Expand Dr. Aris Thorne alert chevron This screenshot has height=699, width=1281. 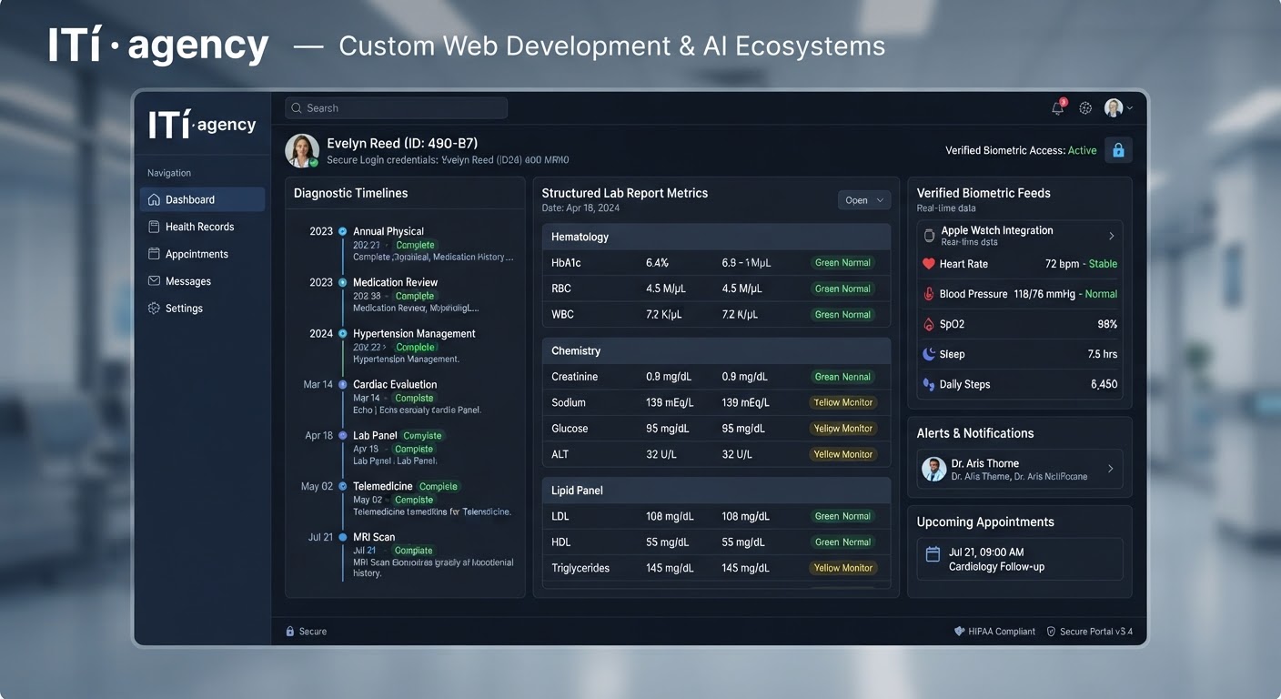(x=1111, y=469)
